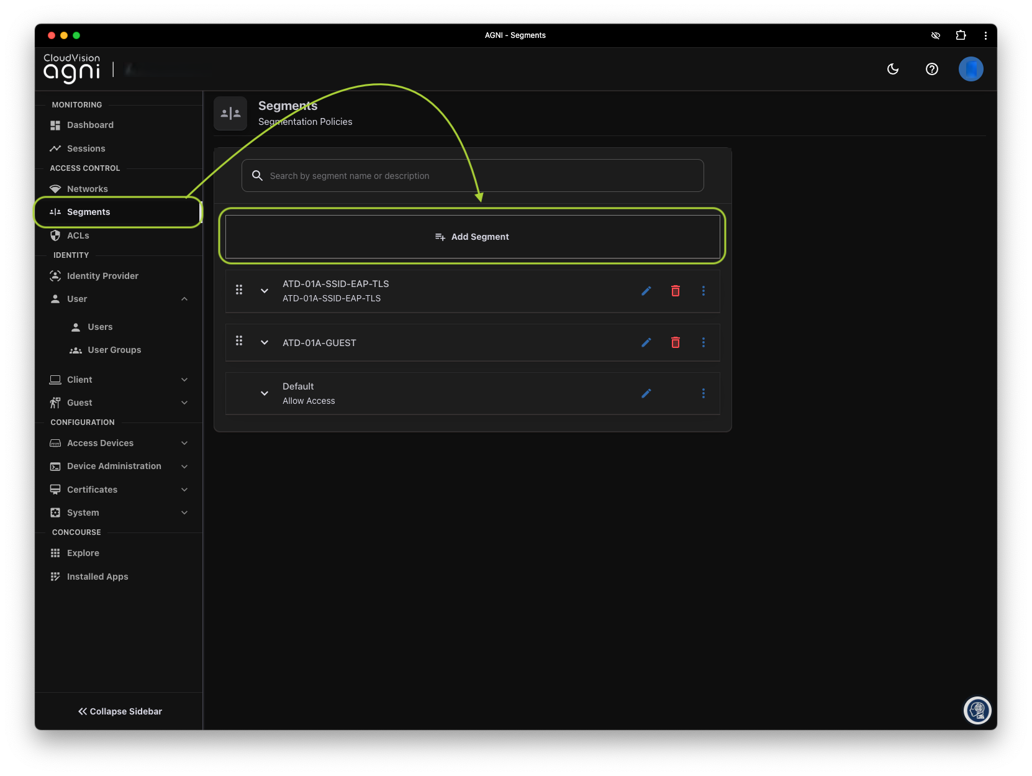Screen dimensions: 1032x776
Task: Toggle dark mode with the moon icon
Action: [892, 69]
